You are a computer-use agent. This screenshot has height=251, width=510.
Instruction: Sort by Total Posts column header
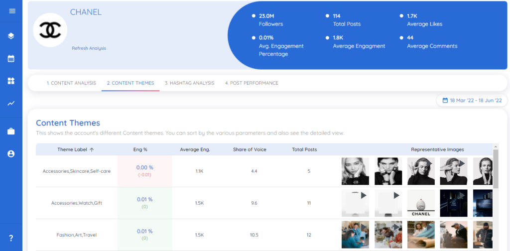tap(304, 149)
